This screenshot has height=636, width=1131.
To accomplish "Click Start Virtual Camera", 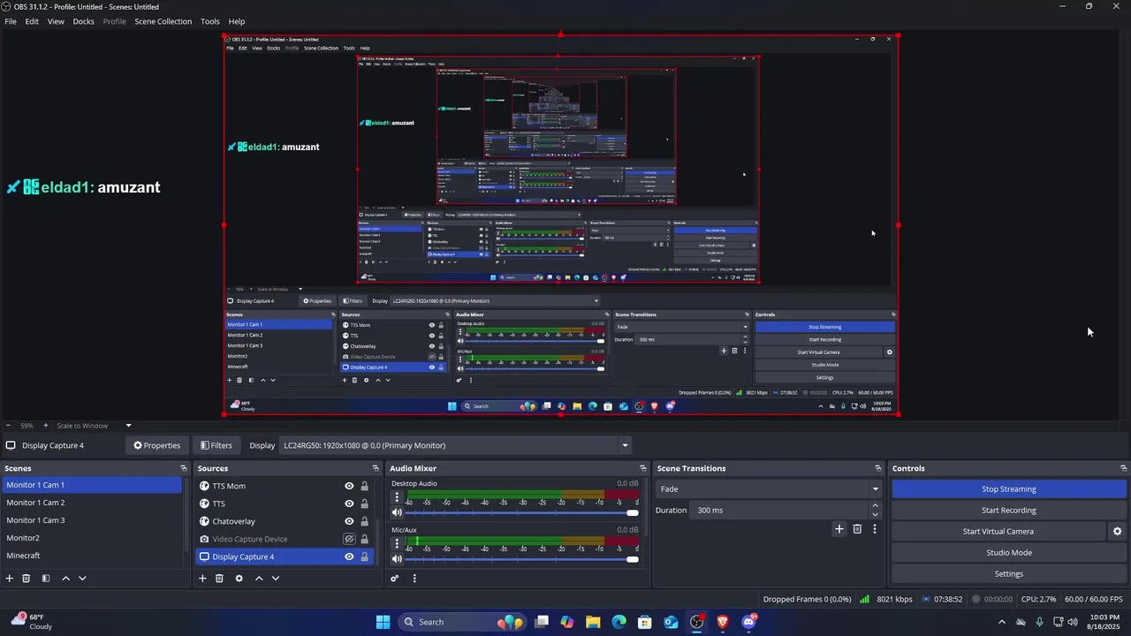I will point(998,532).
